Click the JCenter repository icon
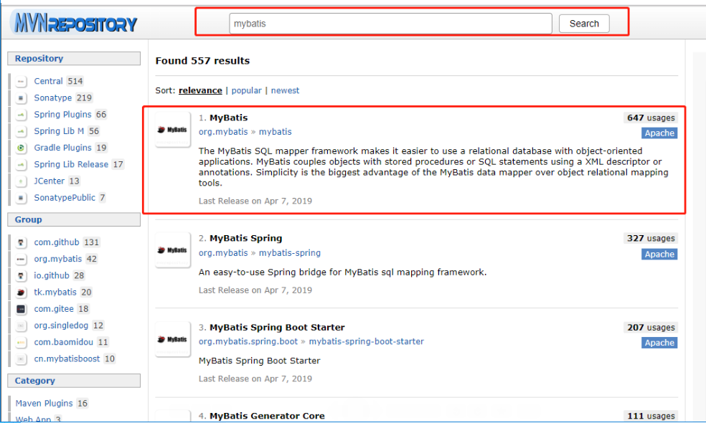 click(x=21, y=181)
